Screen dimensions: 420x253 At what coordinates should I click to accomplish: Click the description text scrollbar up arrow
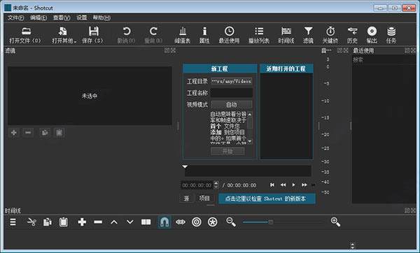tap(250, 114)
